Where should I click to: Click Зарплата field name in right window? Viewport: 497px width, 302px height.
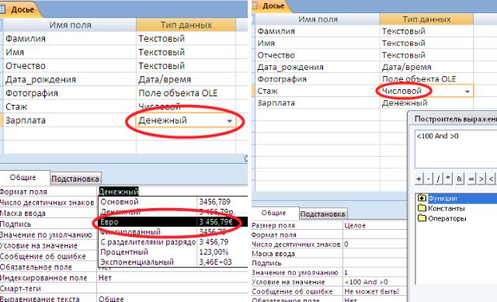point(276,103)
